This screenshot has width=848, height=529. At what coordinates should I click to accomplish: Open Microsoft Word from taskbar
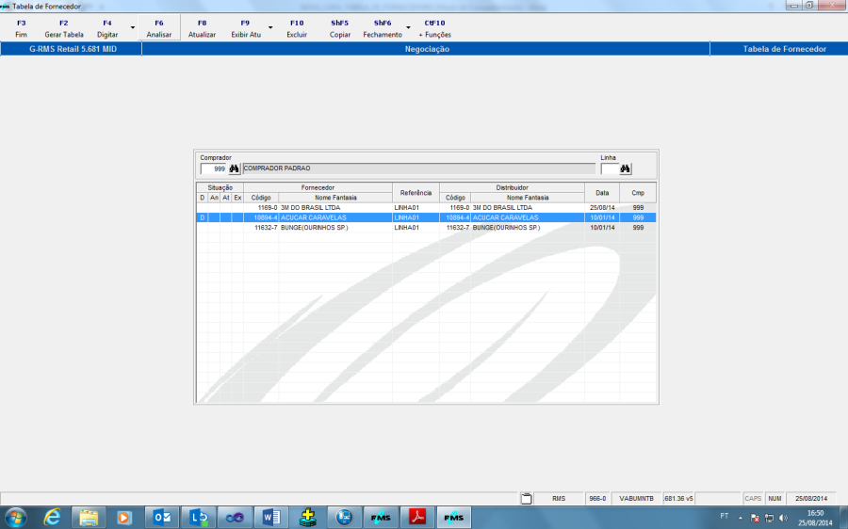tap(271, 518)
